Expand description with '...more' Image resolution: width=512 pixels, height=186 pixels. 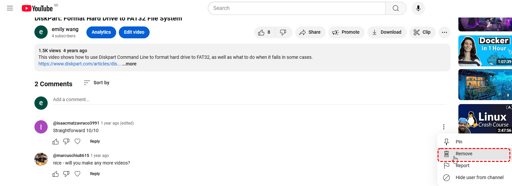tap(129, 64)
